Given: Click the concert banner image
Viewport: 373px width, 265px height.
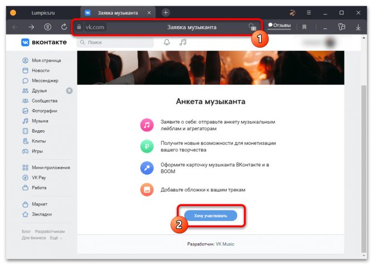Looking at the screenshot, I should (x=210, y=67).
